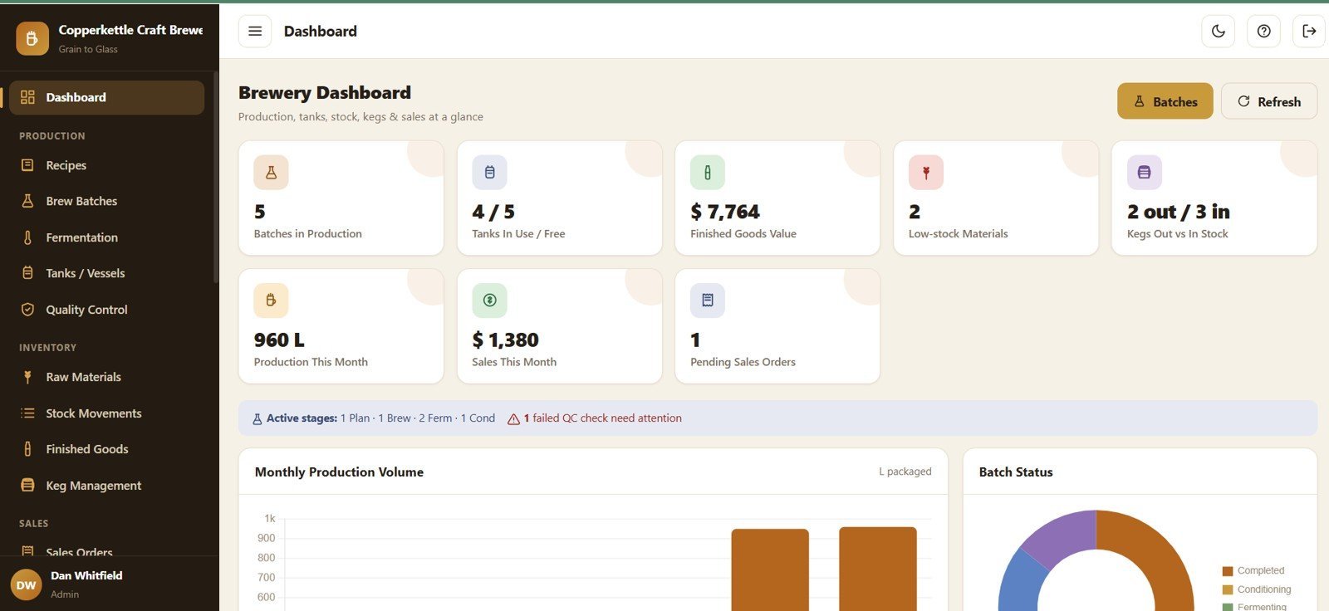Click the sidebar vertical scrollbar
Viewport: 1329px width, 611px height.
(x=216, y=177)
